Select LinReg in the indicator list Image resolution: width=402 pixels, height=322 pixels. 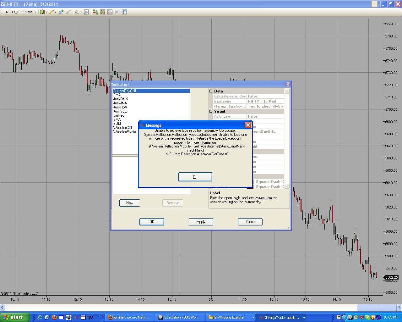pos(151,115)
